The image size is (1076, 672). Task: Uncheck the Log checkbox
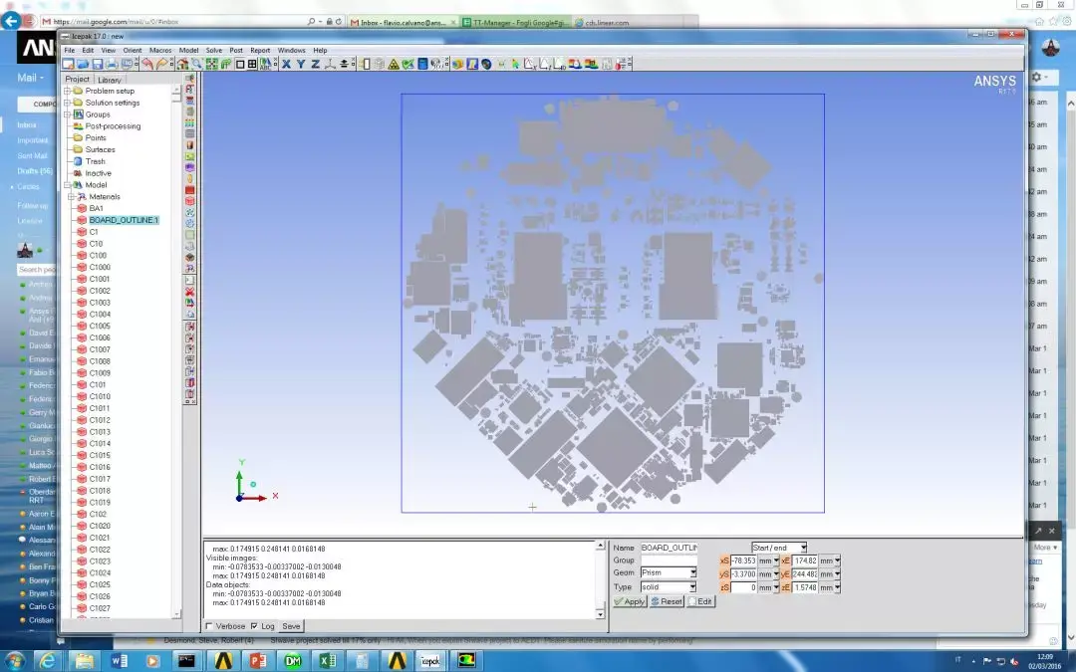(x=254, y=626)
